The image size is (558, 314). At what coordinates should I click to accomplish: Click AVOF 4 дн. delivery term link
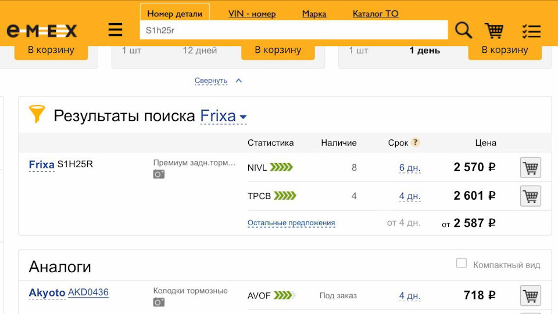410,295
